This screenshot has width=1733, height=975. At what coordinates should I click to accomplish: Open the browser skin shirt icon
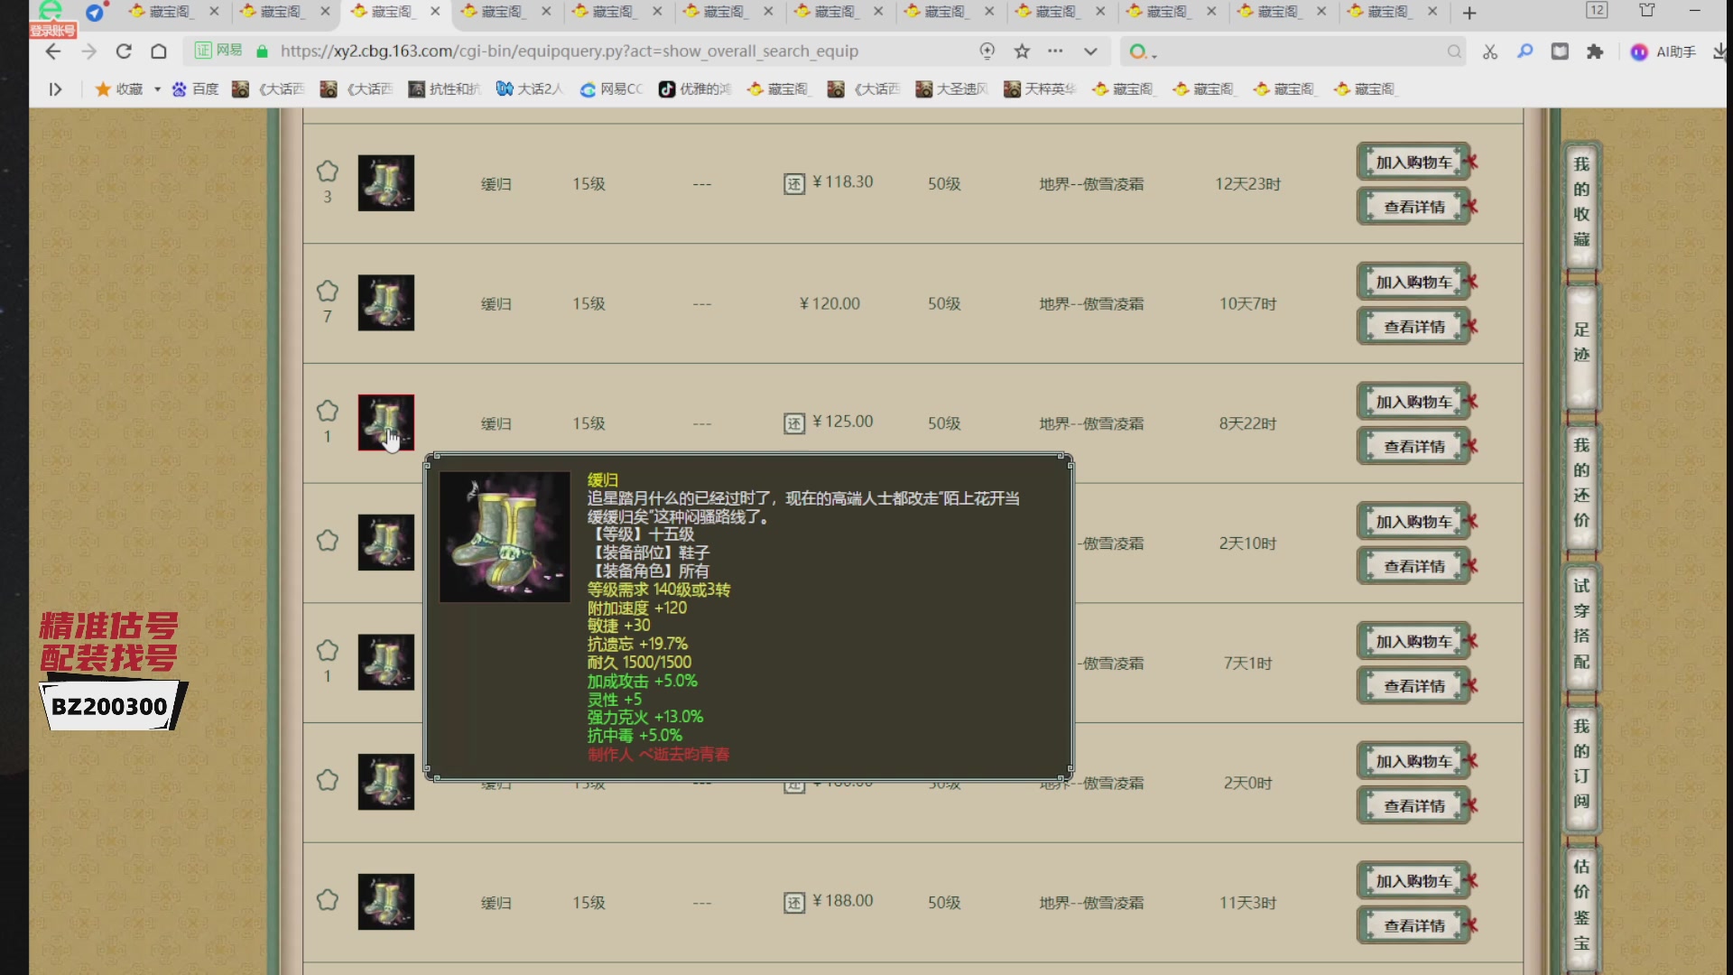pyautogui.click(x=1647, y=11)
